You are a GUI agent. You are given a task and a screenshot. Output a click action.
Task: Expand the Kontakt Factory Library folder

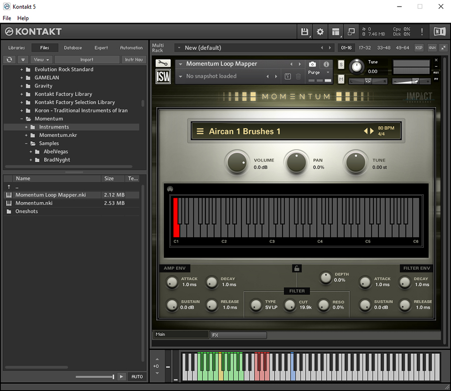(x=22, y=94)
